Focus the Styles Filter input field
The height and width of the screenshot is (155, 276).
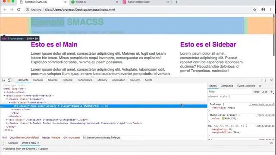pyautogui.click(x=230, y=92)
